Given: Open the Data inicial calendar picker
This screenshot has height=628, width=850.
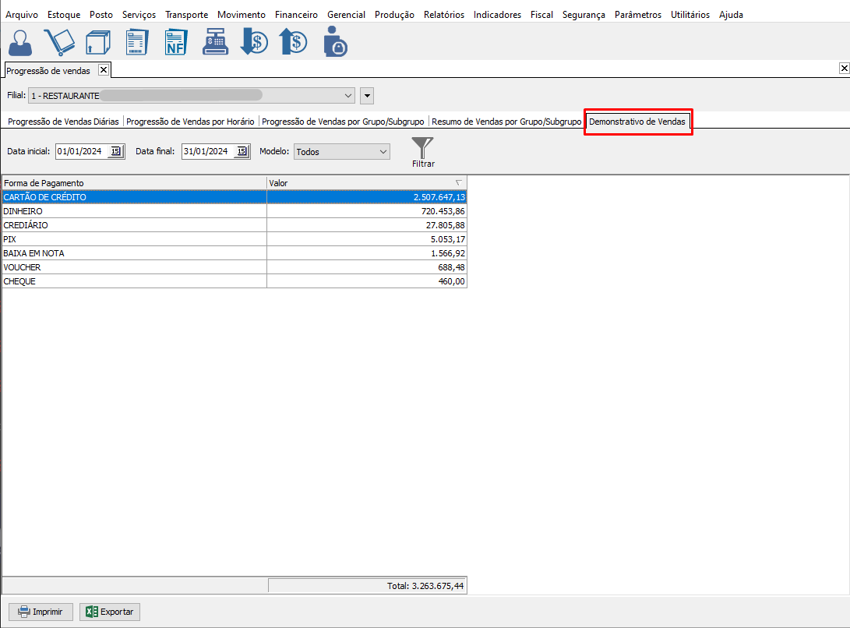Looking at the screenshot, I should click(x=116, y=152).
